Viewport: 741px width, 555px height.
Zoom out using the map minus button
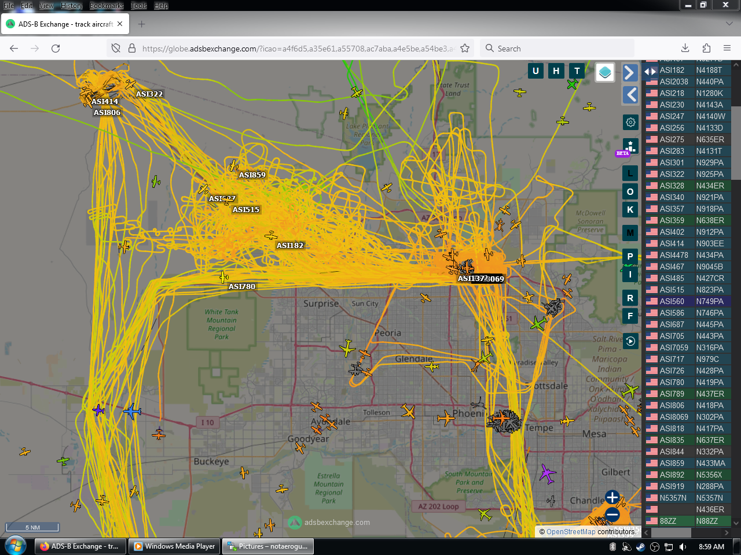click(612, 515)
